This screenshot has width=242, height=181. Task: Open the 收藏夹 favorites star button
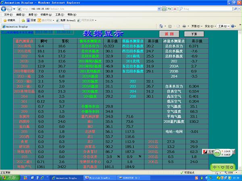tap(9, 20)
